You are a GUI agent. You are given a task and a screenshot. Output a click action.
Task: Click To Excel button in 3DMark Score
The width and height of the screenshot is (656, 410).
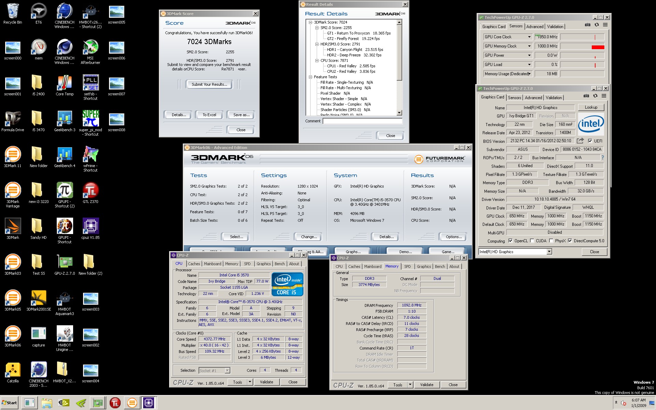209,115
